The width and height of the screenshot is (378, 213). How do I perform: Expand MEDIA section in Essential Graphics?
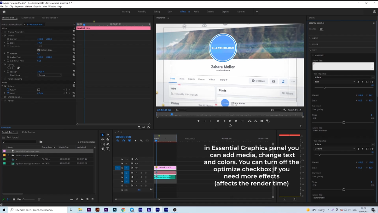(310, 38)
